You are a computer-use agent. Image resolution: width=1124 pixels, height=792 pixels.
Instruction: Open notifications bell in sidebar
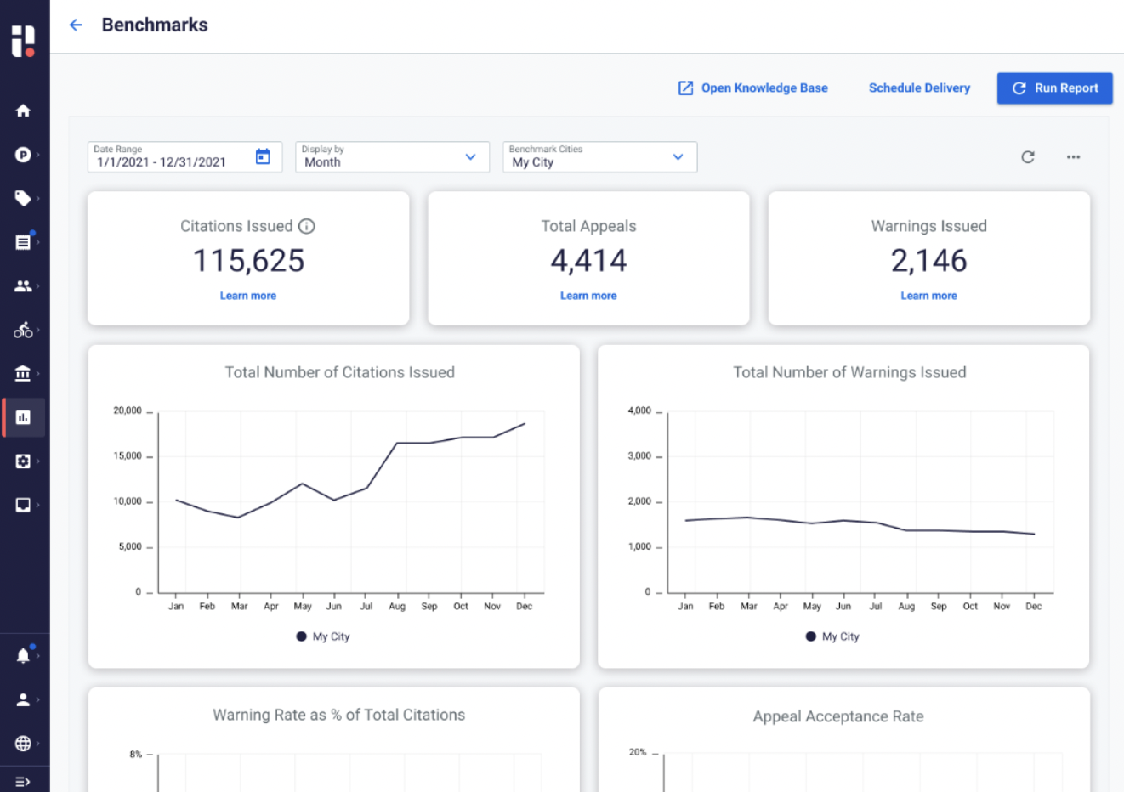click(23, 655)
